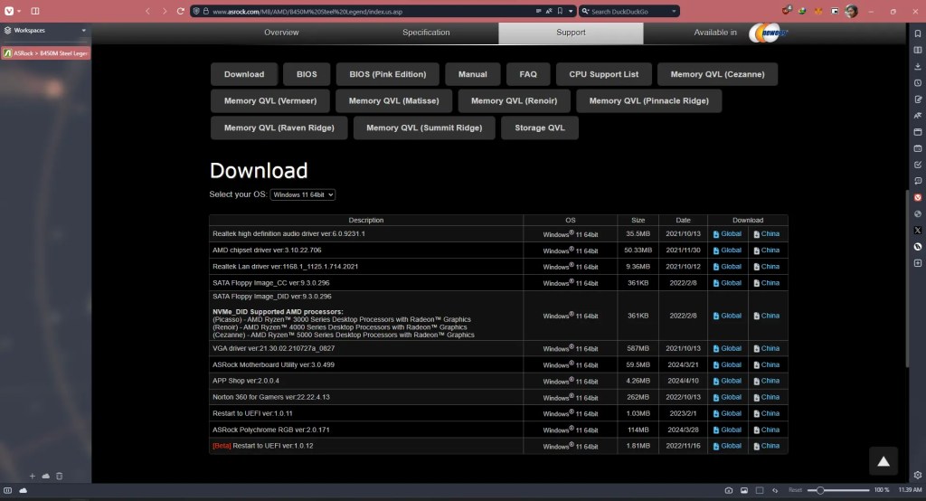Go forward in browser history
Image resolution: width=926 pixels, height=501 pixels.
coord(165,11)
